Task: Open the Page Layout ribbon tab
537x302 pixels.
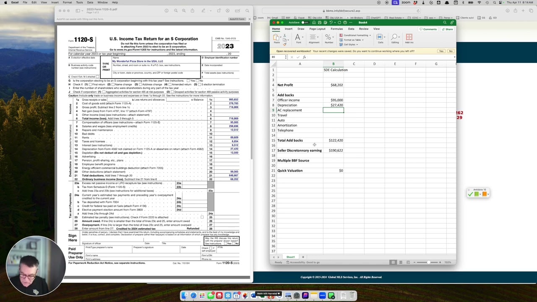Action: click(318, 29)
